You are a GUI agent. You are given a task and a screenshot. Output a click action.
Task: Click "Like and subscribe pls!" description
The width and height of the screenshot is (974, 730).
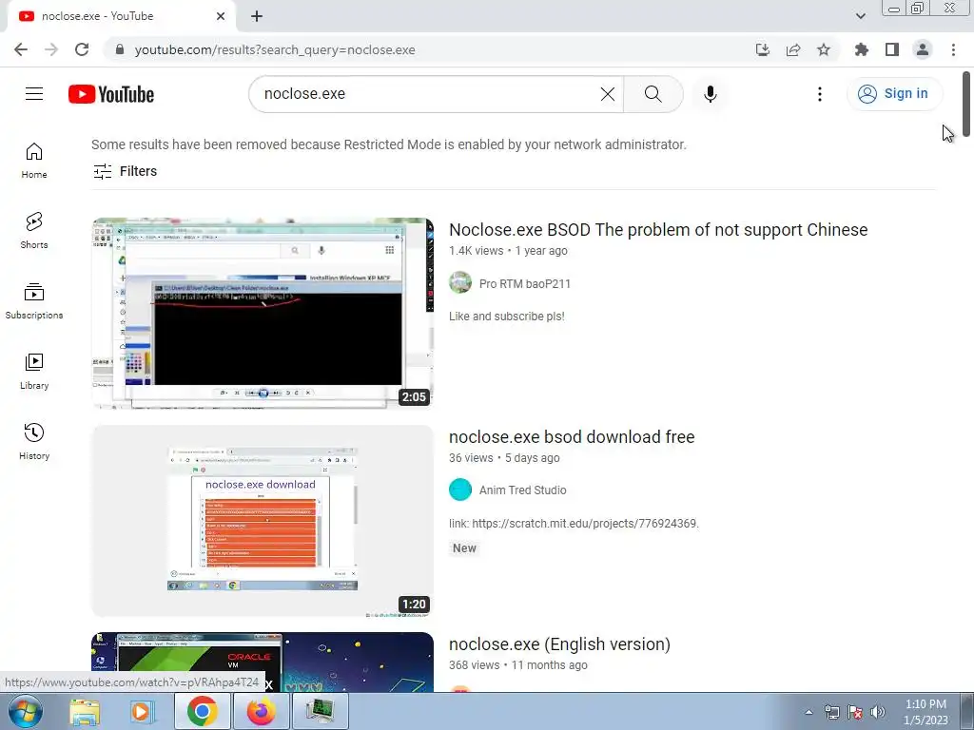[x=507, y=317]
